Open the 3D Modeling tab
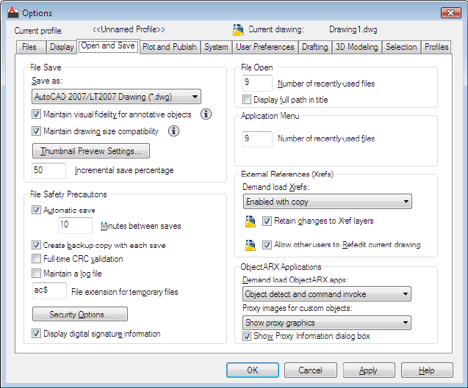The height and width of the screenshot is (388, 468). pyautogui.click(x=356, y=47)
